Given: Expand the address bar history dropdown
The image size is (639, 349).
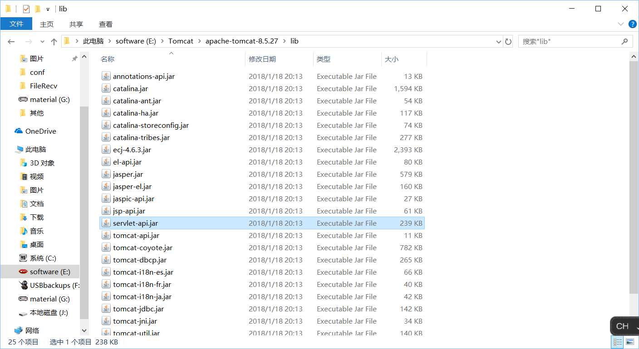Looking at the screenshot, I should tap(499, 41).
